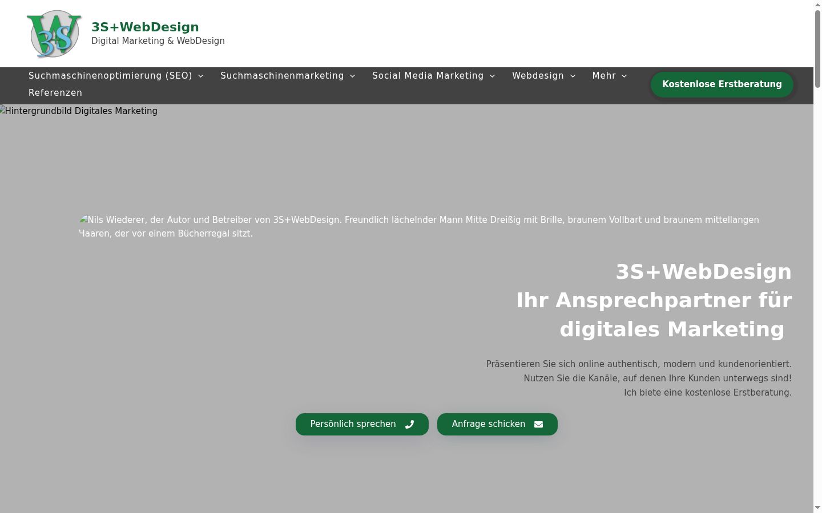Click the envelope icon on Anfrage schicken
The width and height of the screenshot is (822, 513).
click(x=538, y=424)
